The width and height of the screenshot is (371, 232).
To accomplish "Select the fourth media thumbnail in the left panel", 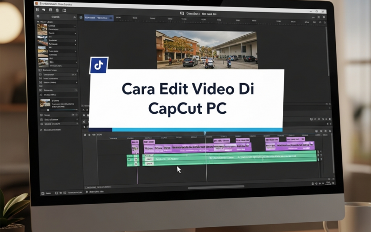I will pos(44,63).
